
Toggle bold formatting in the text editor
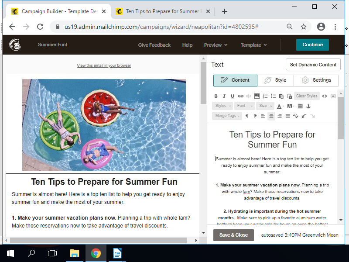pos(216,96)
